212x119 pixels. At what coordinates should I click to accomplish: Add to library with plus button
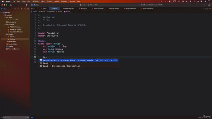click(x=204, y=5)
